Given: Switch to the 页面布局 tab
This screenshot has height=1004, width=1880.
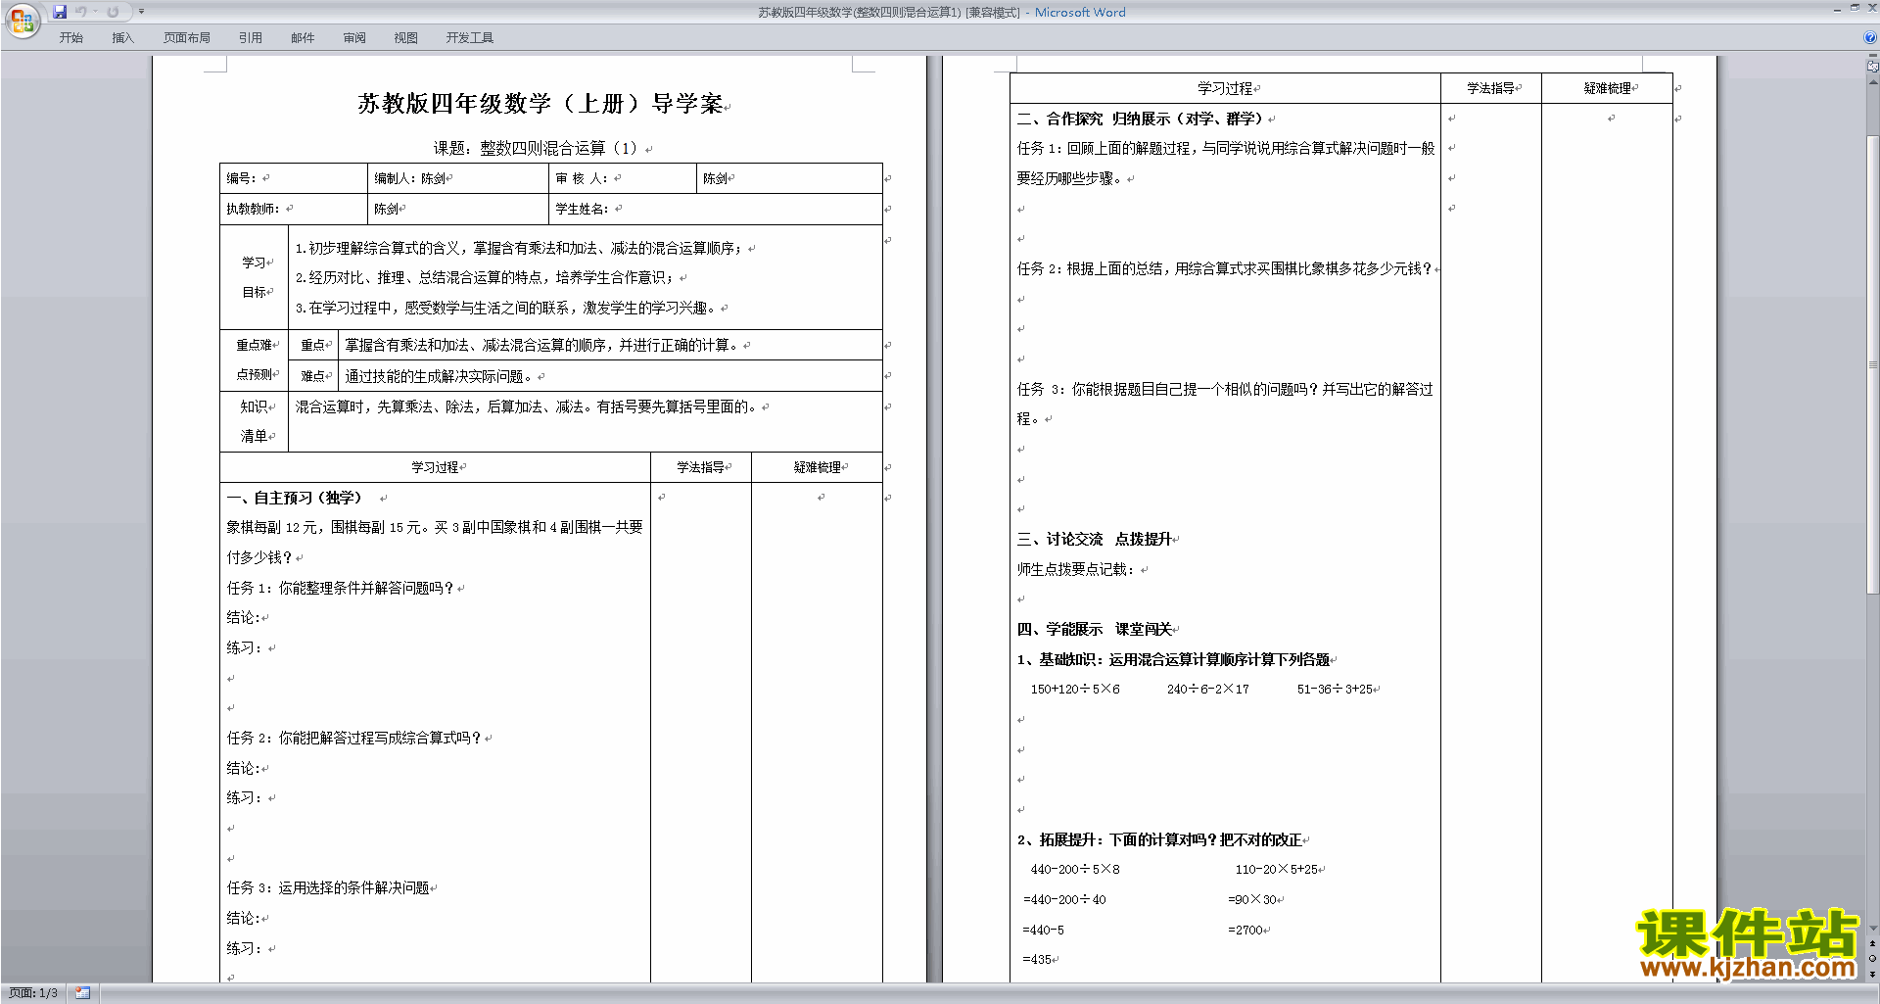Looking at the screenshot, I should pos(187,38).
